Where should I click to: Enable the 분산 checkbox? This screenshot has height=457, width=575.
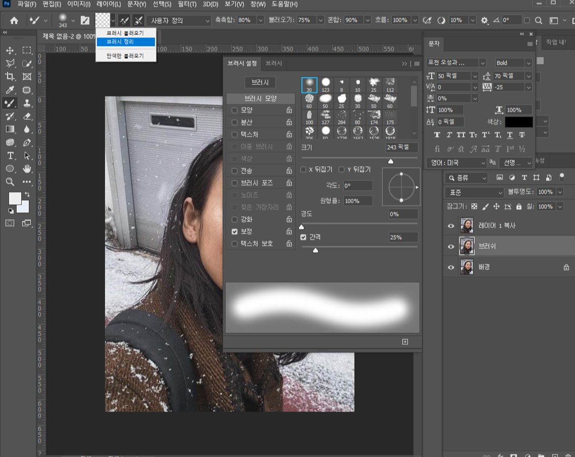234,122
